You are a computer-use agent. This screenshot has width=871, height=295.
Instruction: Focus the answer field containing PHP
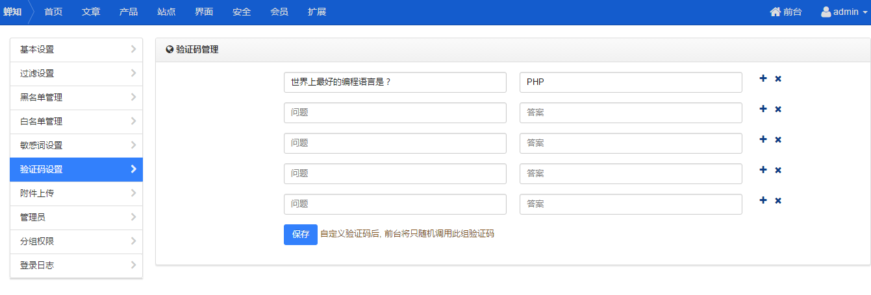[631, 82]
